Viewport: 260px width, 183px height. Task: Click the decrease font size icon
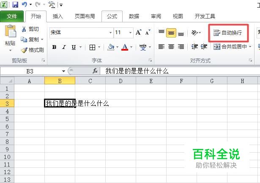tap(148, 32)
